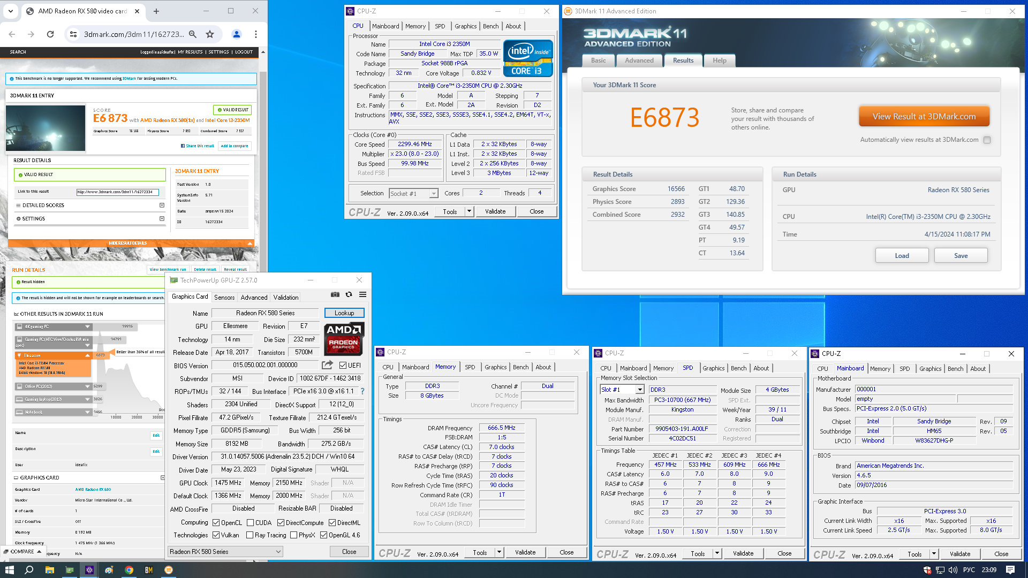Toggle the CUDA checkbox
Screen dimensions: 1028x578
[x=250, y=523]
